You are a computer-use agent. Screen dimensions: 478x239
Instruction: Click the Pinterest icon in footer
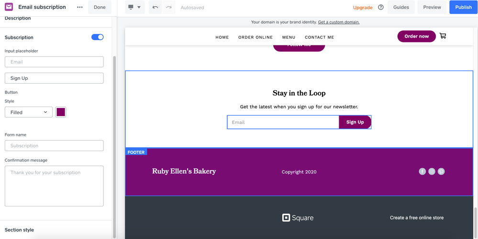click(x=441, y=172)
